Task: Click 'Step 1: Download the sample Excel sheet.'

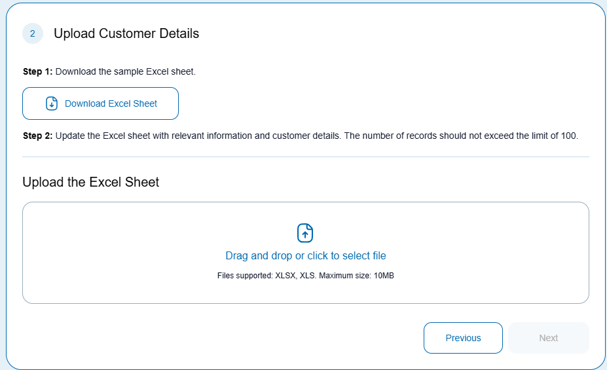Action: coord(109,71)
